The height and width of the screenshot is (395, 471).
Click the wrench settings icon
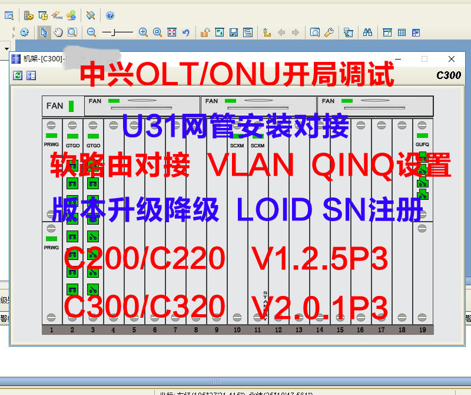coord(329,32)
